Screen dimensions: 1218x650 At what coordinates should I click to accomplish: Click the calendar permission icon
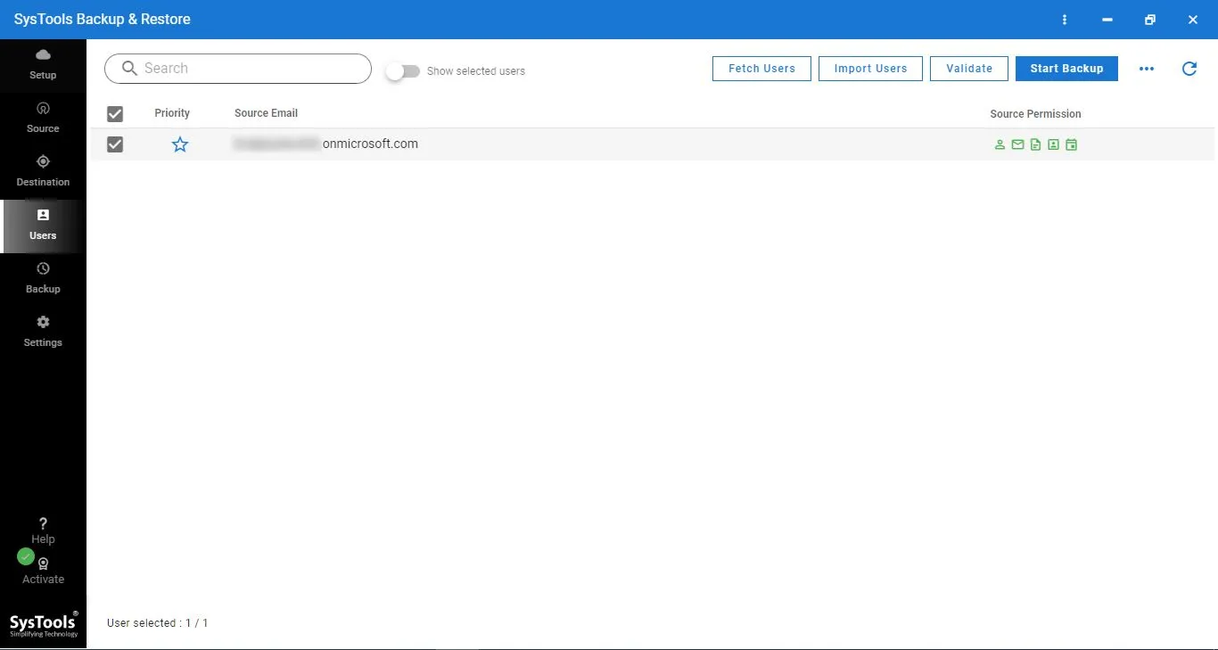click(x=1071, y=144)
